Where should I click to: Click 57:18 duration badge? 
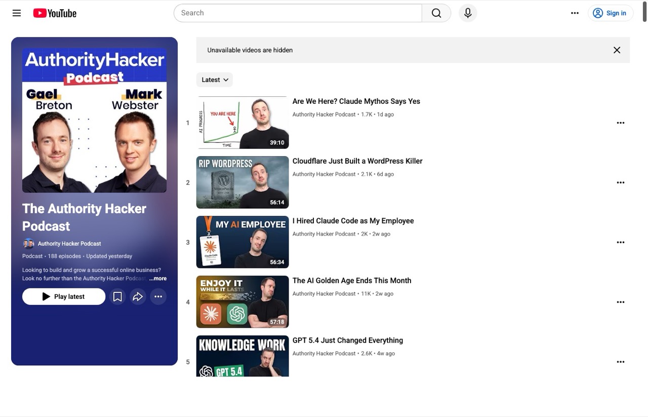coord(277,322)
